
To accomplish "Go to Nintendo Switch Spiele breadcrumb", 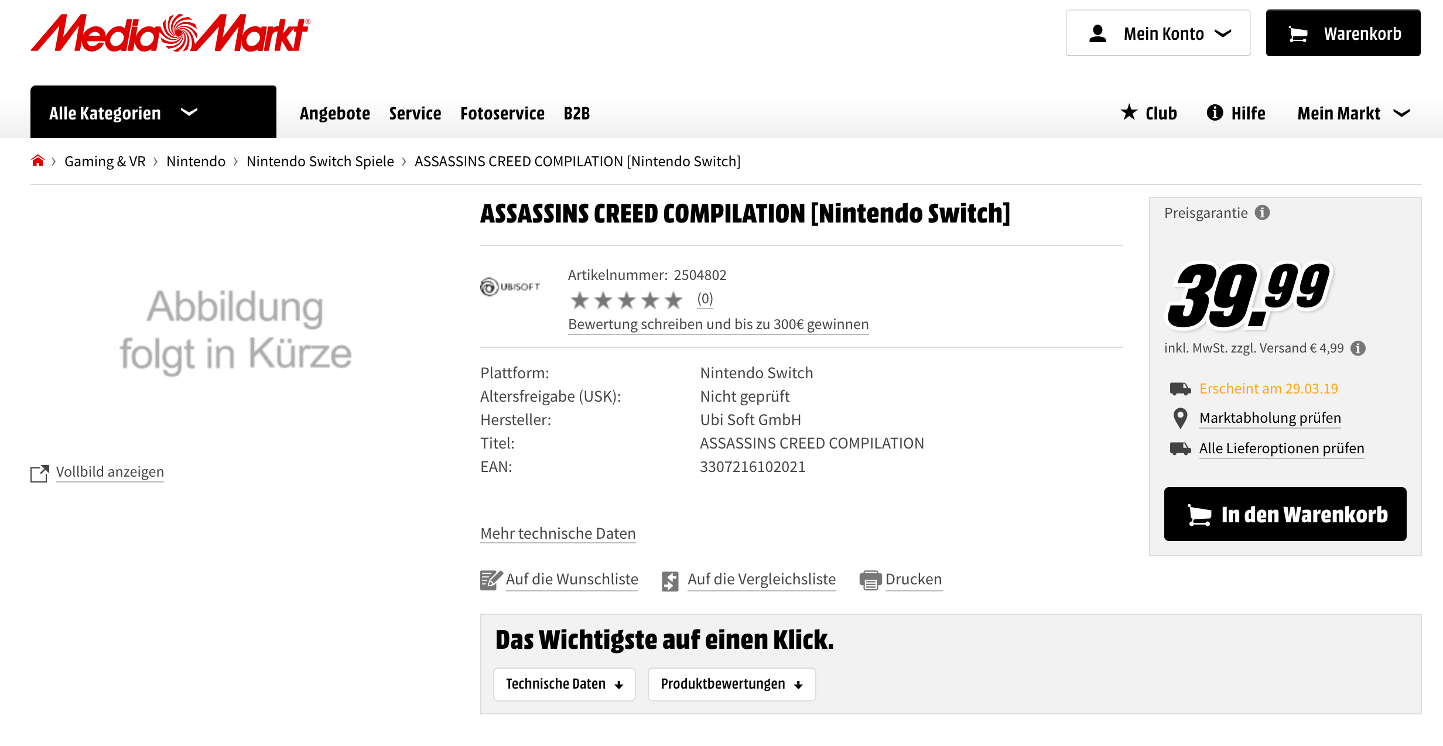I will click(320, 161).
